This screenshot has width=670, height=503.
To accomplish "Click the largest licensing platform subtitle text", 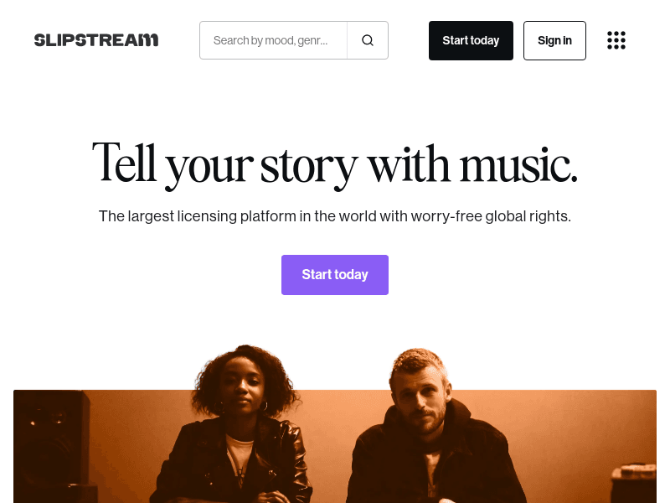I will 335,216.
